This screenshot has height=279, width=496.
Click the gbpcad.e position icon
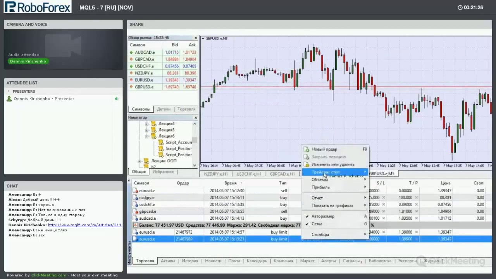pyautogui.click(x=136, y=212)
